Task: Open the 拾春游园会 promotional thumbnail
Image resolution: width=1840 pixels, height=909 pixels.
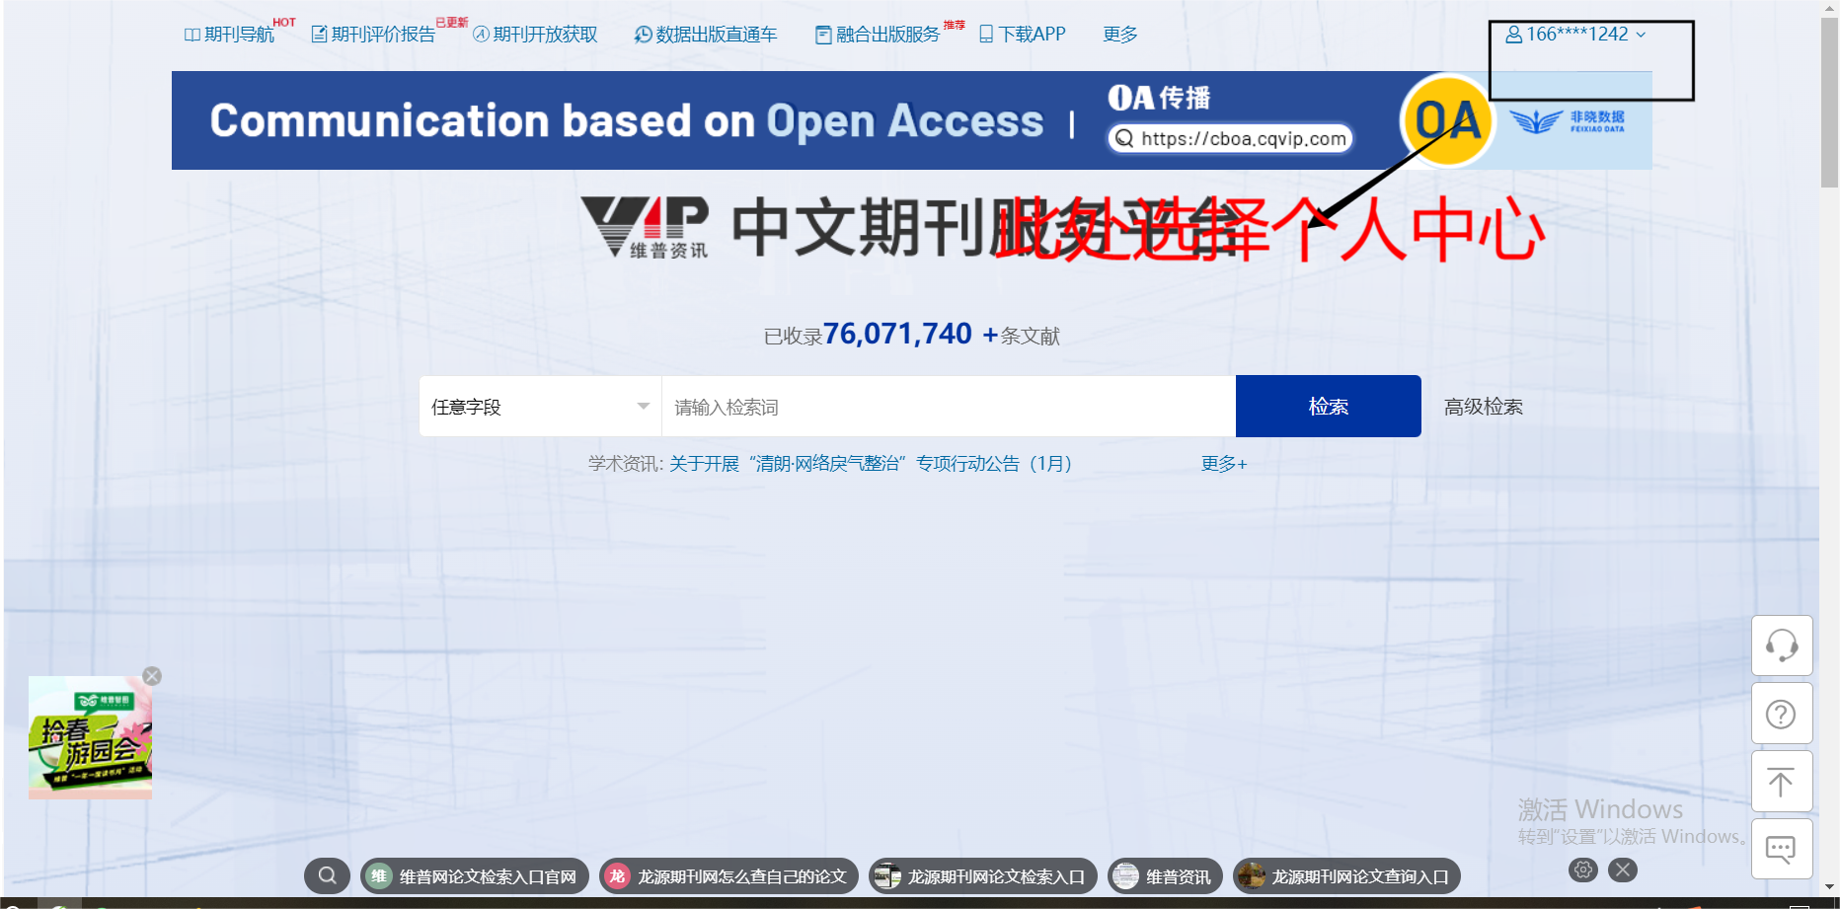Action: [90, 737]
